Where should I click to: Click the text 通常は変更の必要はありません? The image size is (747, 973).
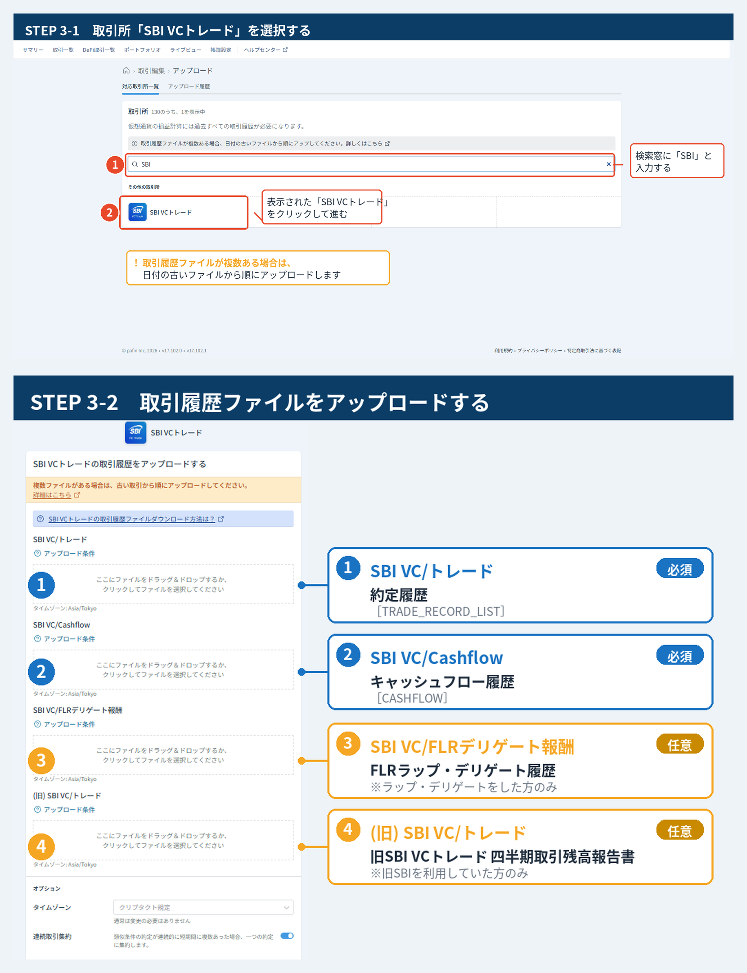152,921
